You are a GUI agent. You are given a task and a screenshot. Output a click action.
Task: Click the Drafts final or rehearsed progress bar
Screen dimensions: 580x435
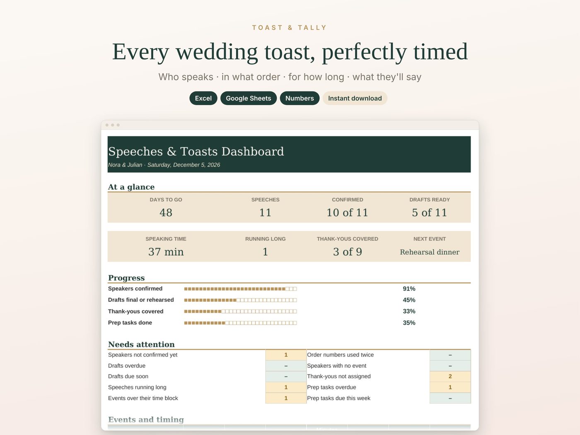(x=240, y=300)
